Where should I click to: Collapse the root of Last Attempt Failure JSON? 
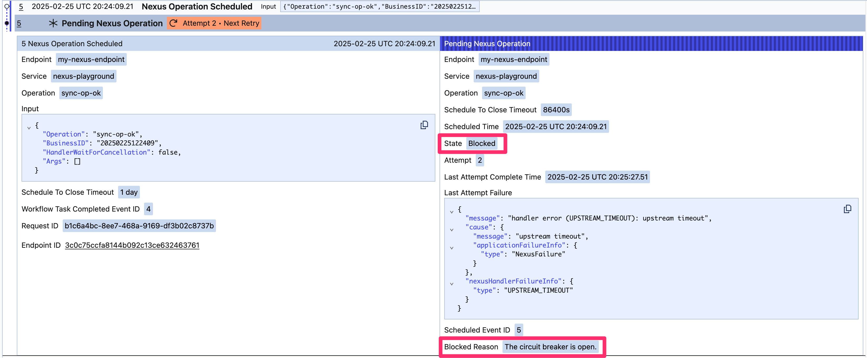(452, 212)
